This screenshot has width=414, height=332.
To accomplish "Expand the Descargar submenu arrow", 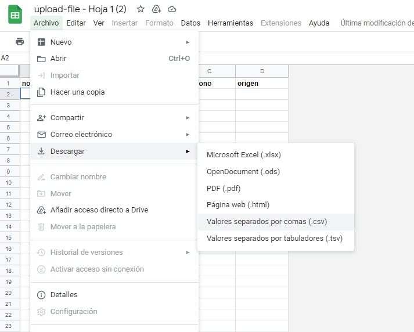I will (188, 151).
